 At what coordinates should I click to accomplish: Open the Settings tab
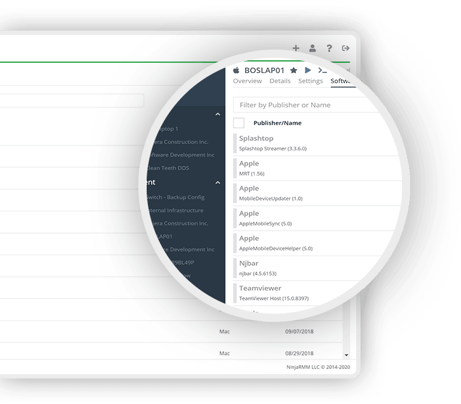click(x=311, y=81)
